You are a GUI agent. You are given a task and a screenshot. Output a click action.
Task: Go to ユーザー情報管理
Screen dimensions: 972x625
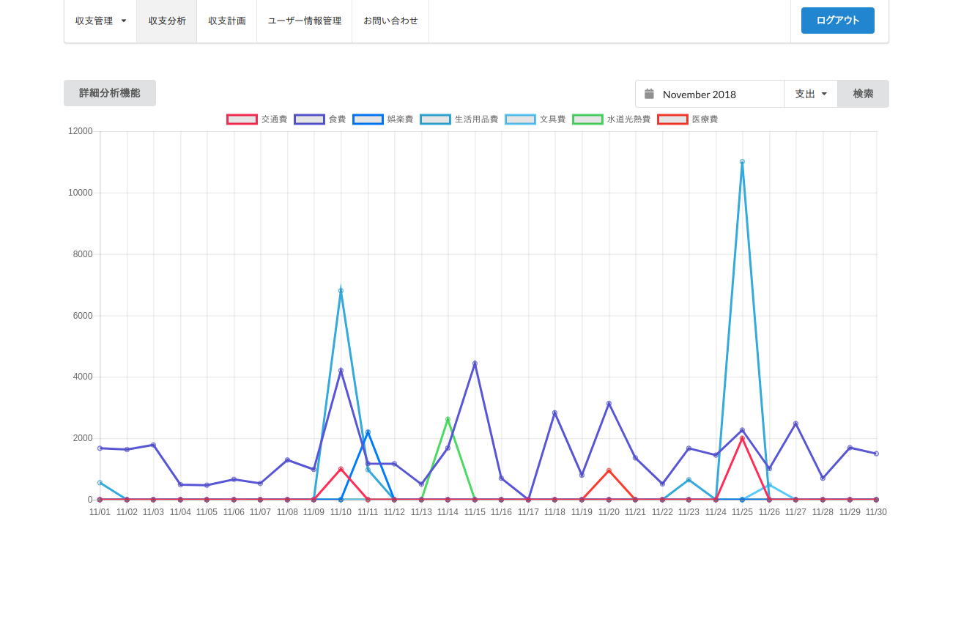pos(305,21)
